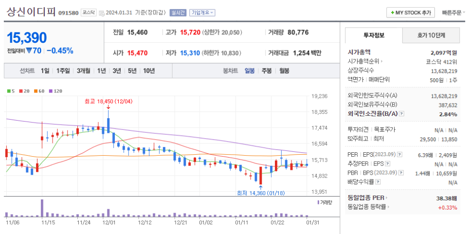This screenshot has width=470, height=234.
Task: Select 1주일 line chart period
Action: pyautogui.click(x=63, y=71)
